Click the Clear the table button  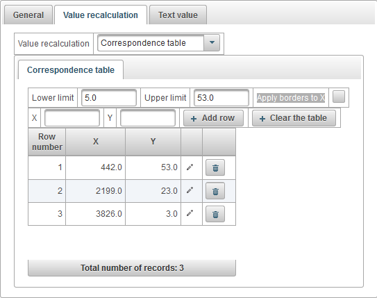click(294, 118)
